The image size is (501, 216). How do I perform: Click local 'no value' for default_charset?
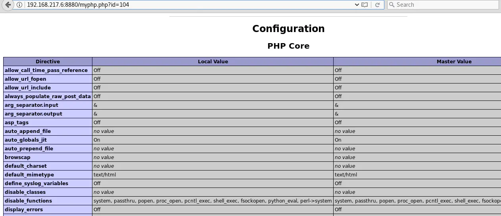coord(104,166)
